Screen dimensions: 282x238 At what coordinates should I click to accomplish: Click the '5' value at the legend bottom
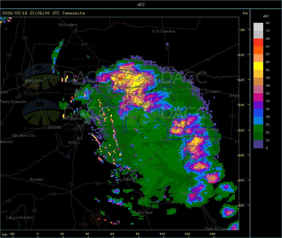(x=267, y=148)
